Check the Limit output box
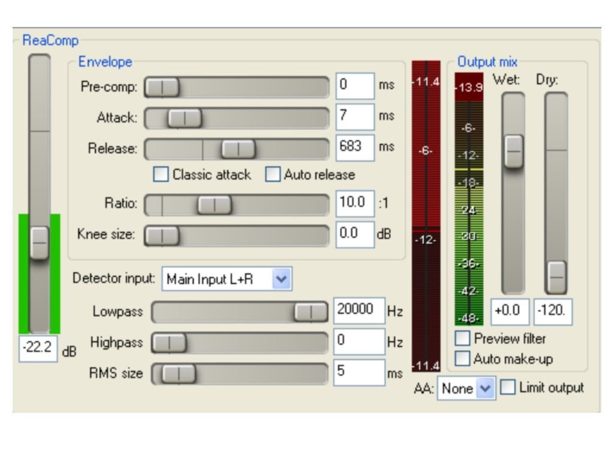Image resolution: width=614 pixels, height=459 pixels. point(507,387)
